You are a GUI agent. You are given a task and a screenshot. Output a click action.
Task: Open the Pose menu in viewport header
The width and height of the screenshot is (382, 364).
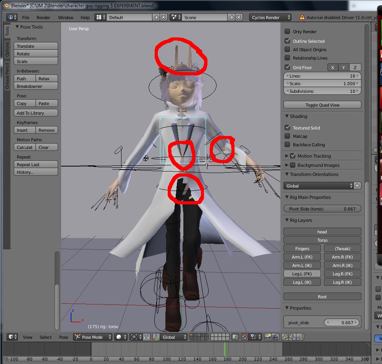pyautogui.click(x=63, y=337)
